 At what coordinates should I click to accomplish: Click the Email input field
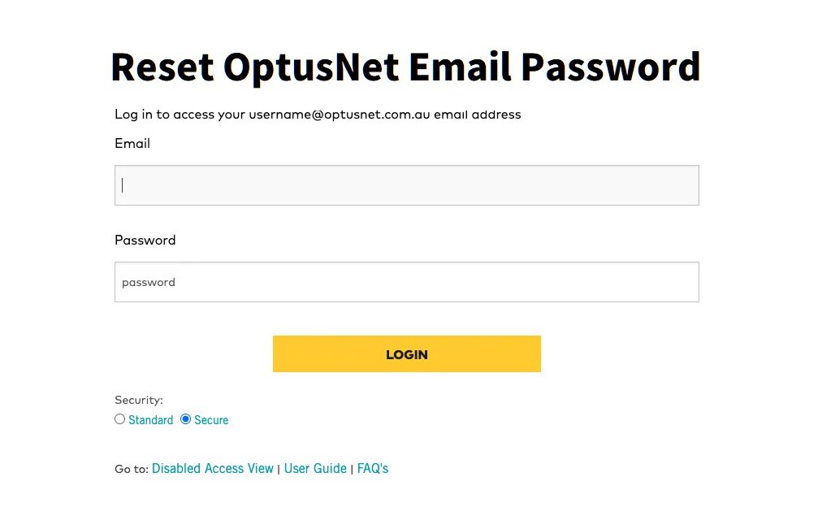(406, 185)
